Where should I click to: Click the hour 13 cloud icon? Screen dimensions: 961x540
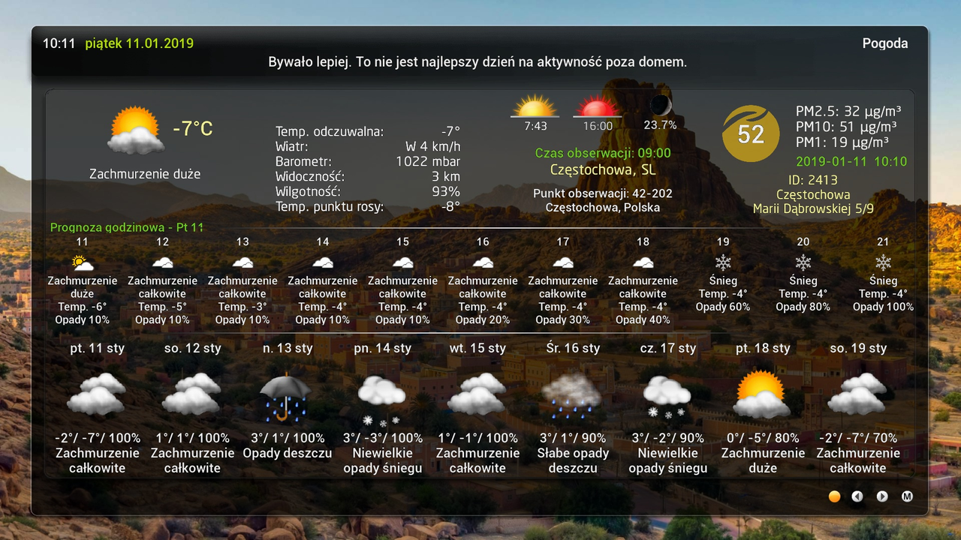[243, 262]
